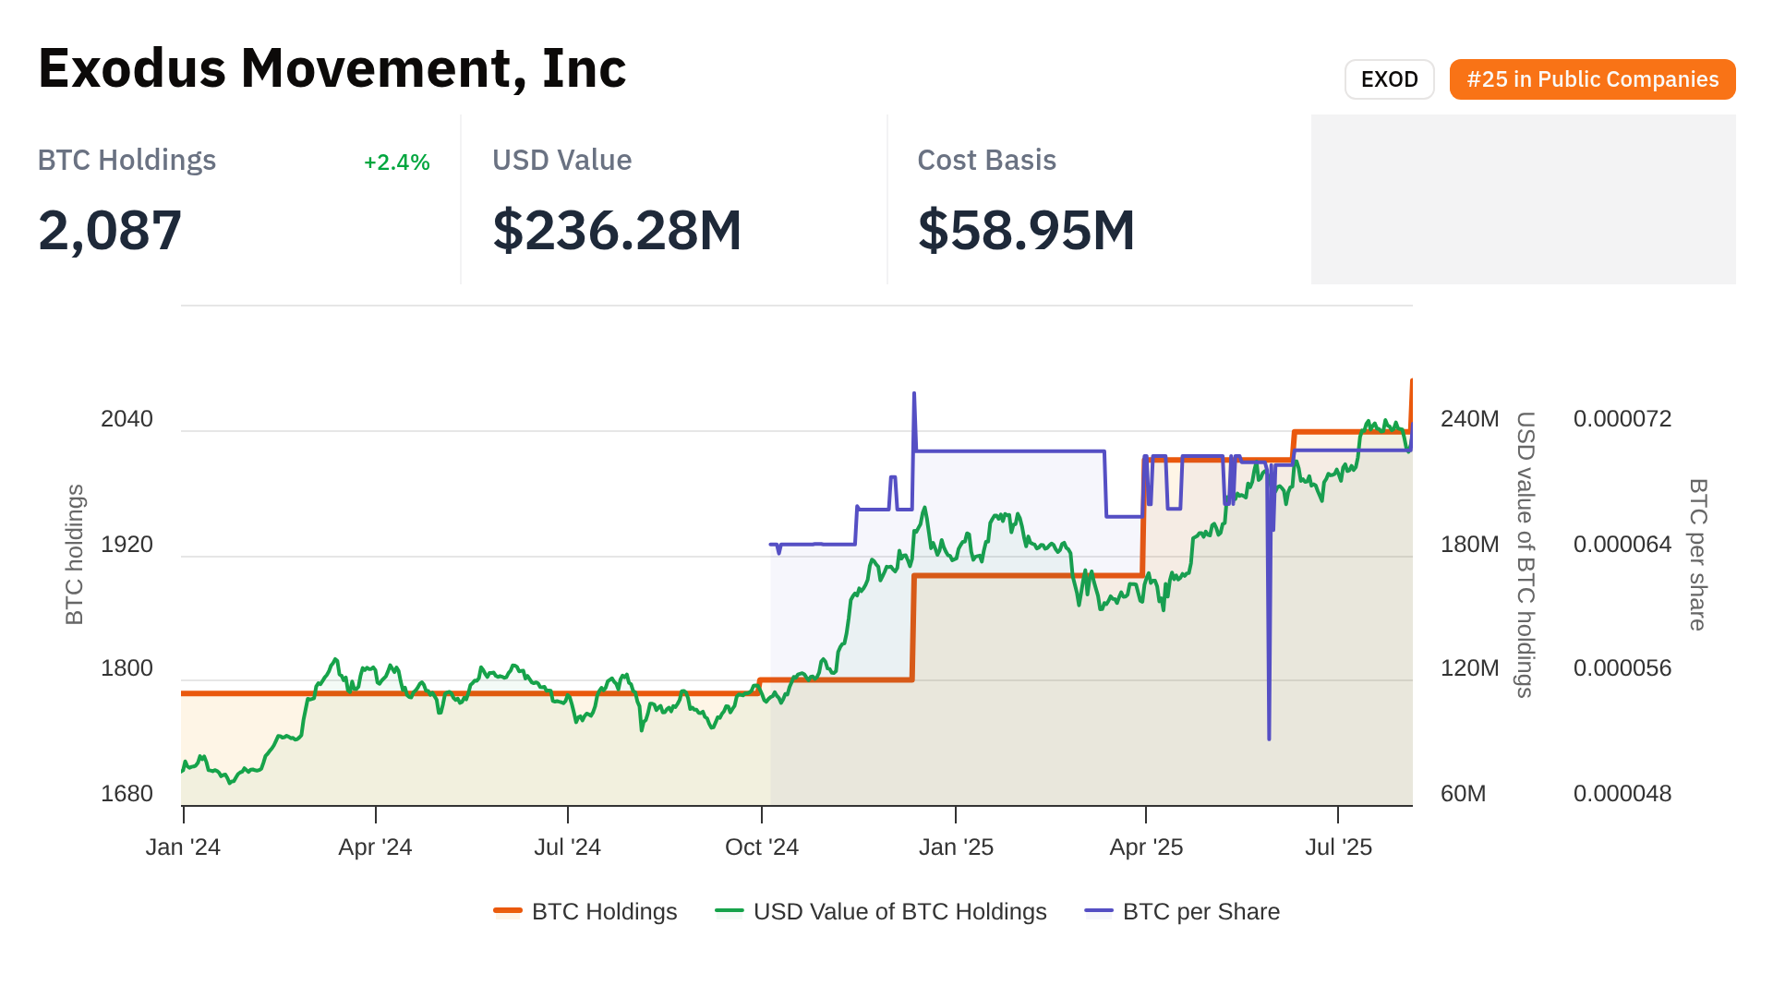Click the 2040 BTC holdings axis label

tap(127, 419)
